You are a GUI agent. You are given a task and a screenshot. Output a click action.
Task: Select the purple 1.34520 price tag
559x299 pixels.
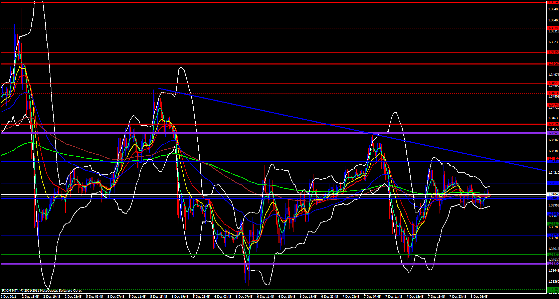[553, 133]
